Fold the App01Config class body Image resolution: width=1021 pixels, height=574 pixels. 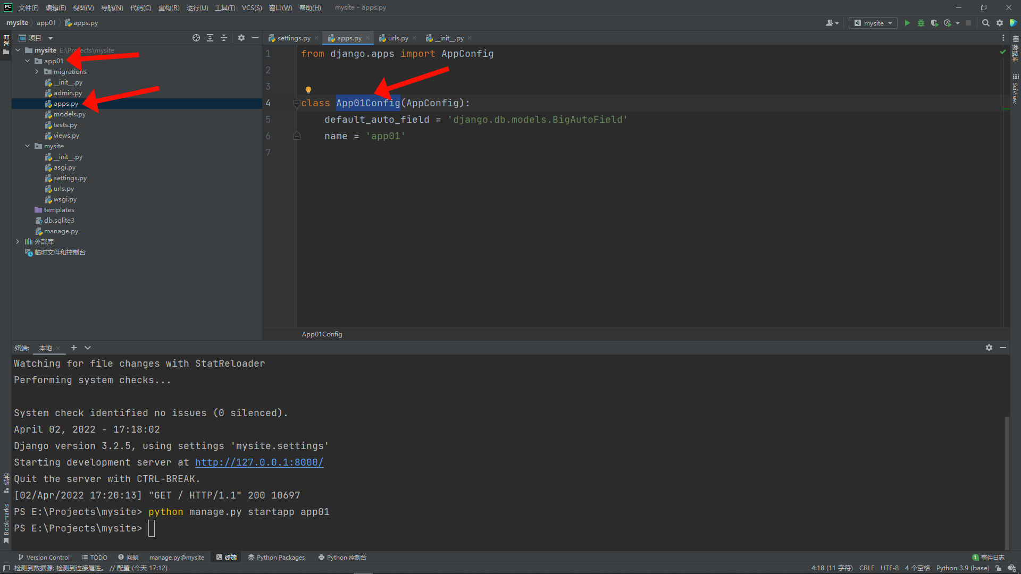(297, 104)
